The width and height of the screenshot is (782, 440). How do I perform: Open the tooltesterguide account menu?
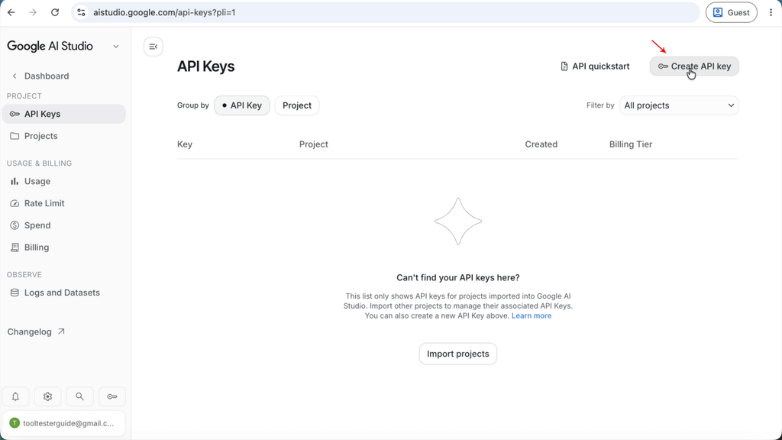coord(64,423)
